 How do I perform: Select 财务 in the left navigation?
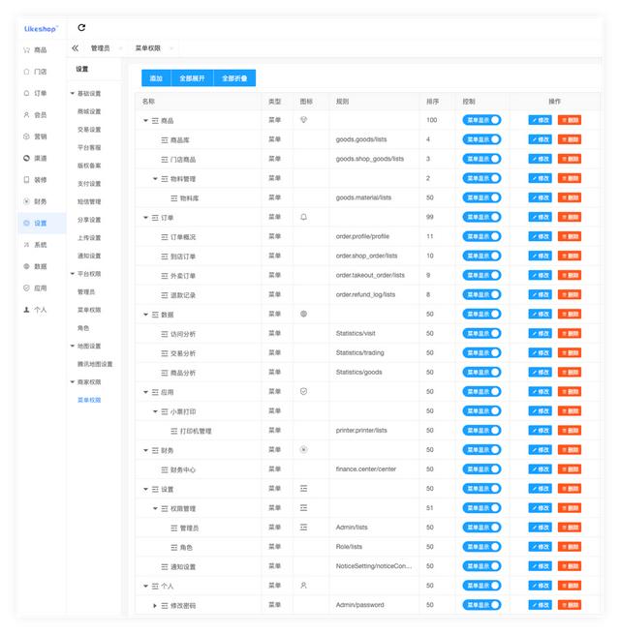tap(36, 201)
